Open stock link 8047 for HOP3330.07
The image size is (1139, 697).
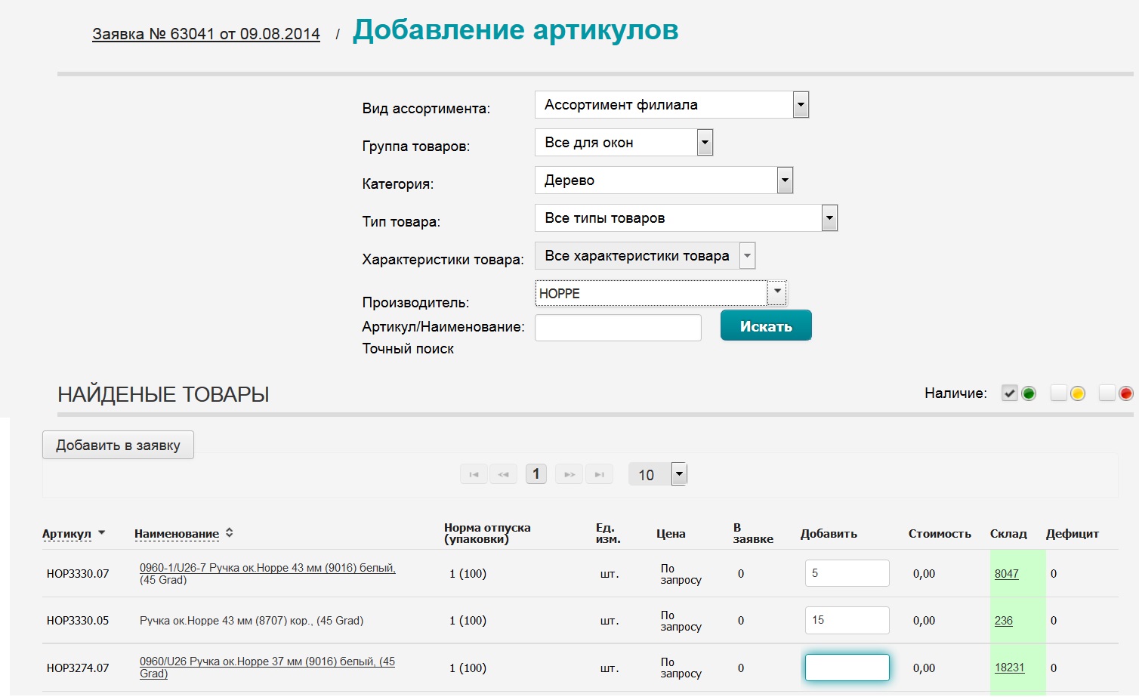click(x=1006, y=574)
